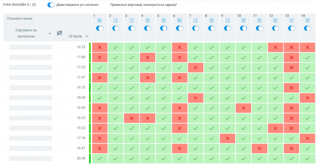Click the Показати імена link
The width and height of the screenshot is (316, 164).
(x=19, y=19)
